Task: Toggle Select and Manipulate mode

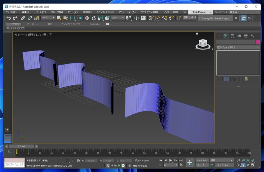Action: 137,18
